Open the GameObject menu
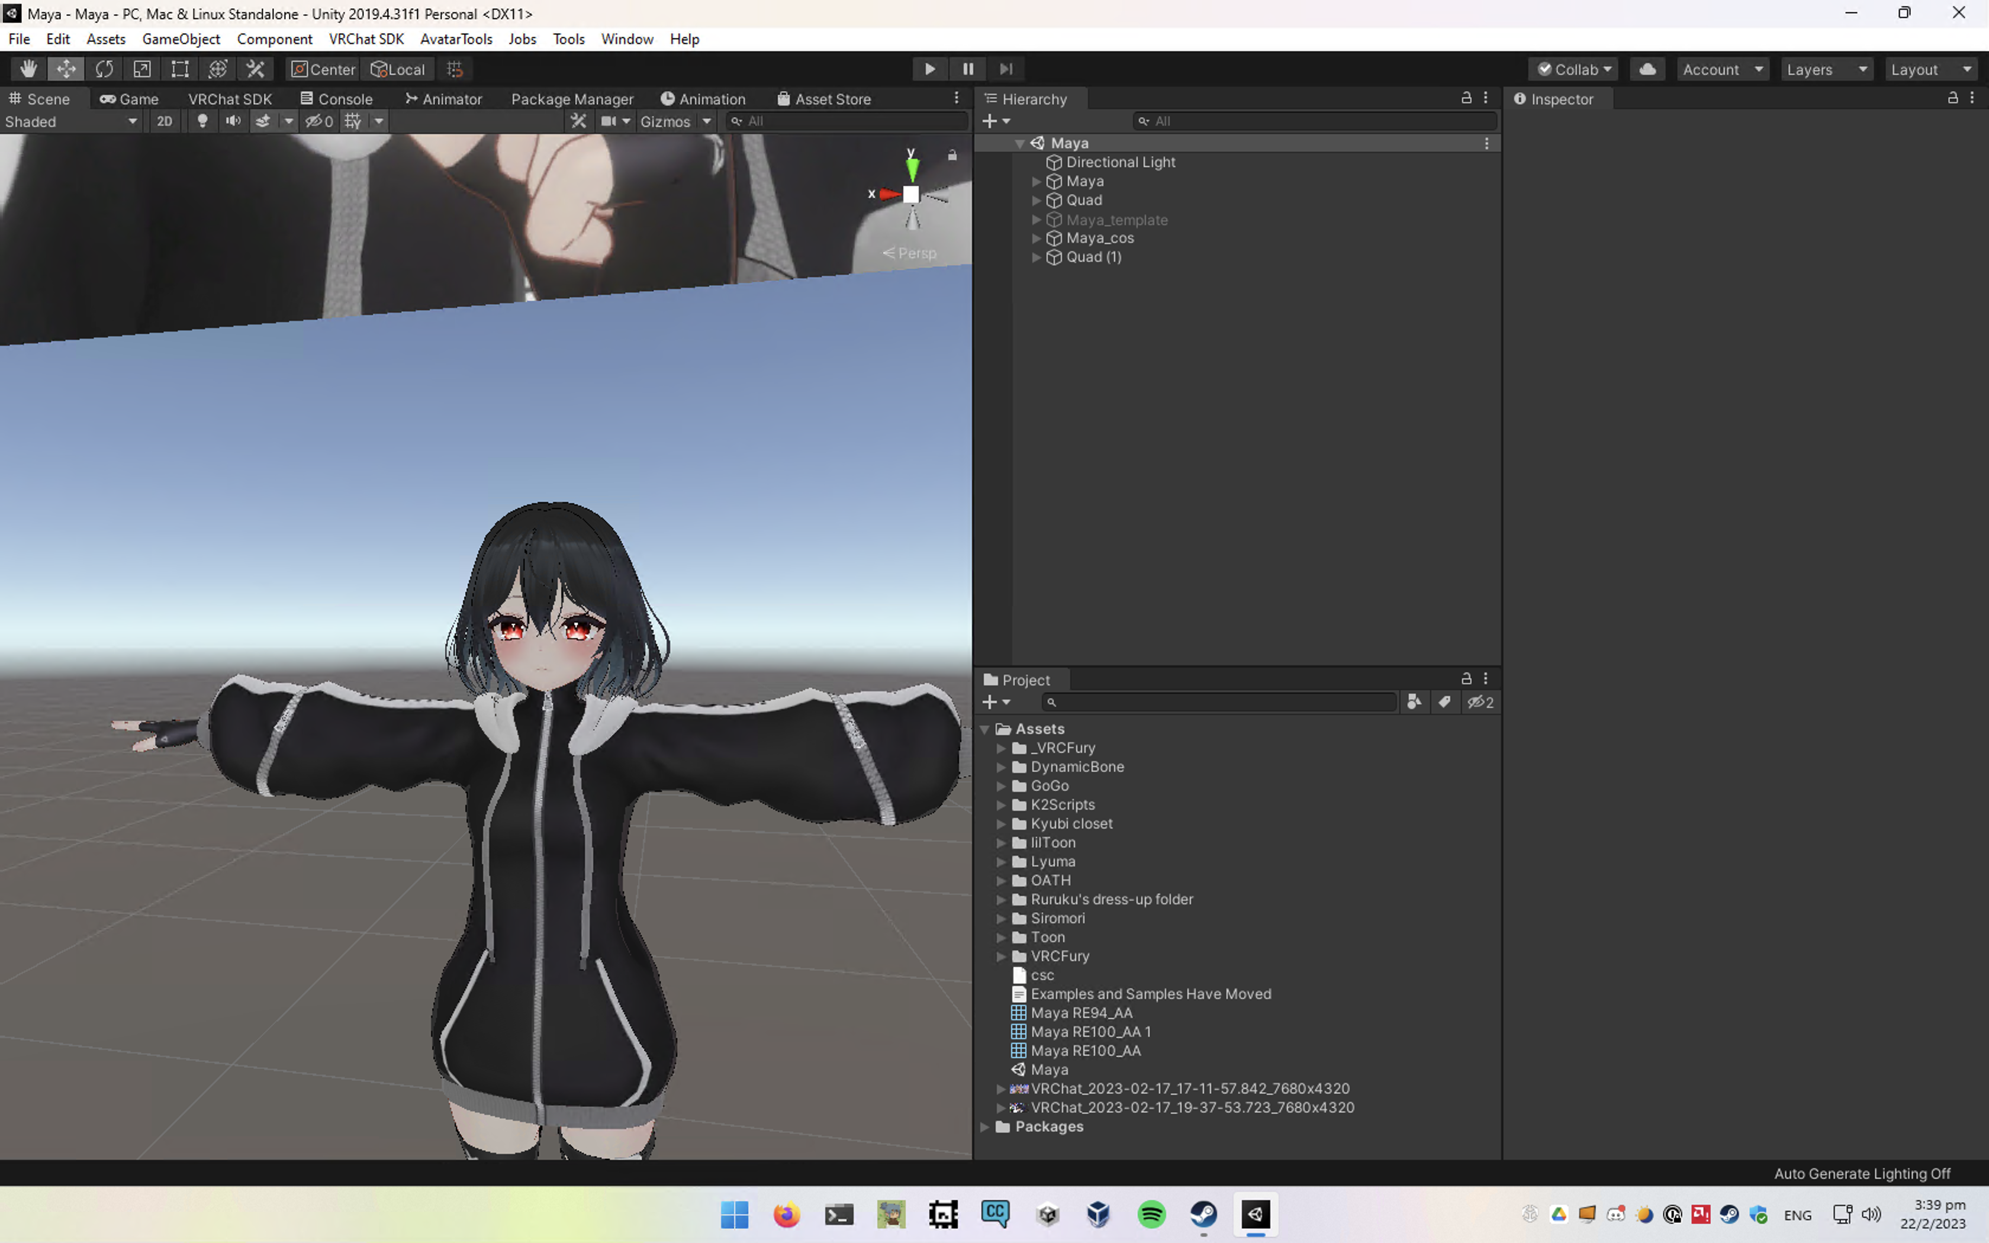Viewport: 1989px width, 1243px height. pyautogui.click(x=181, y=38)
